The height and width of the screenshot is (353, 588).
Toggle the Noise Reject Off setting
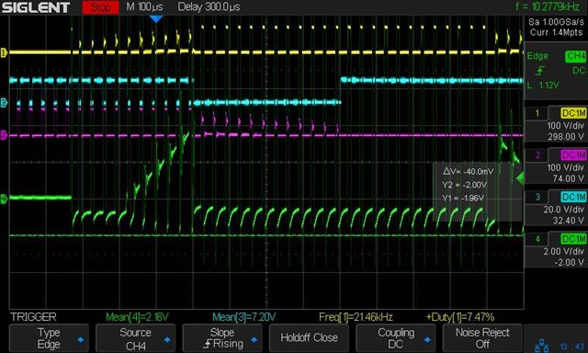(482, 338)
